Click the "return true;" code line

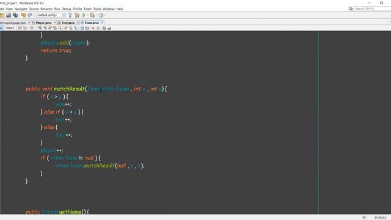tap(56, 50)
